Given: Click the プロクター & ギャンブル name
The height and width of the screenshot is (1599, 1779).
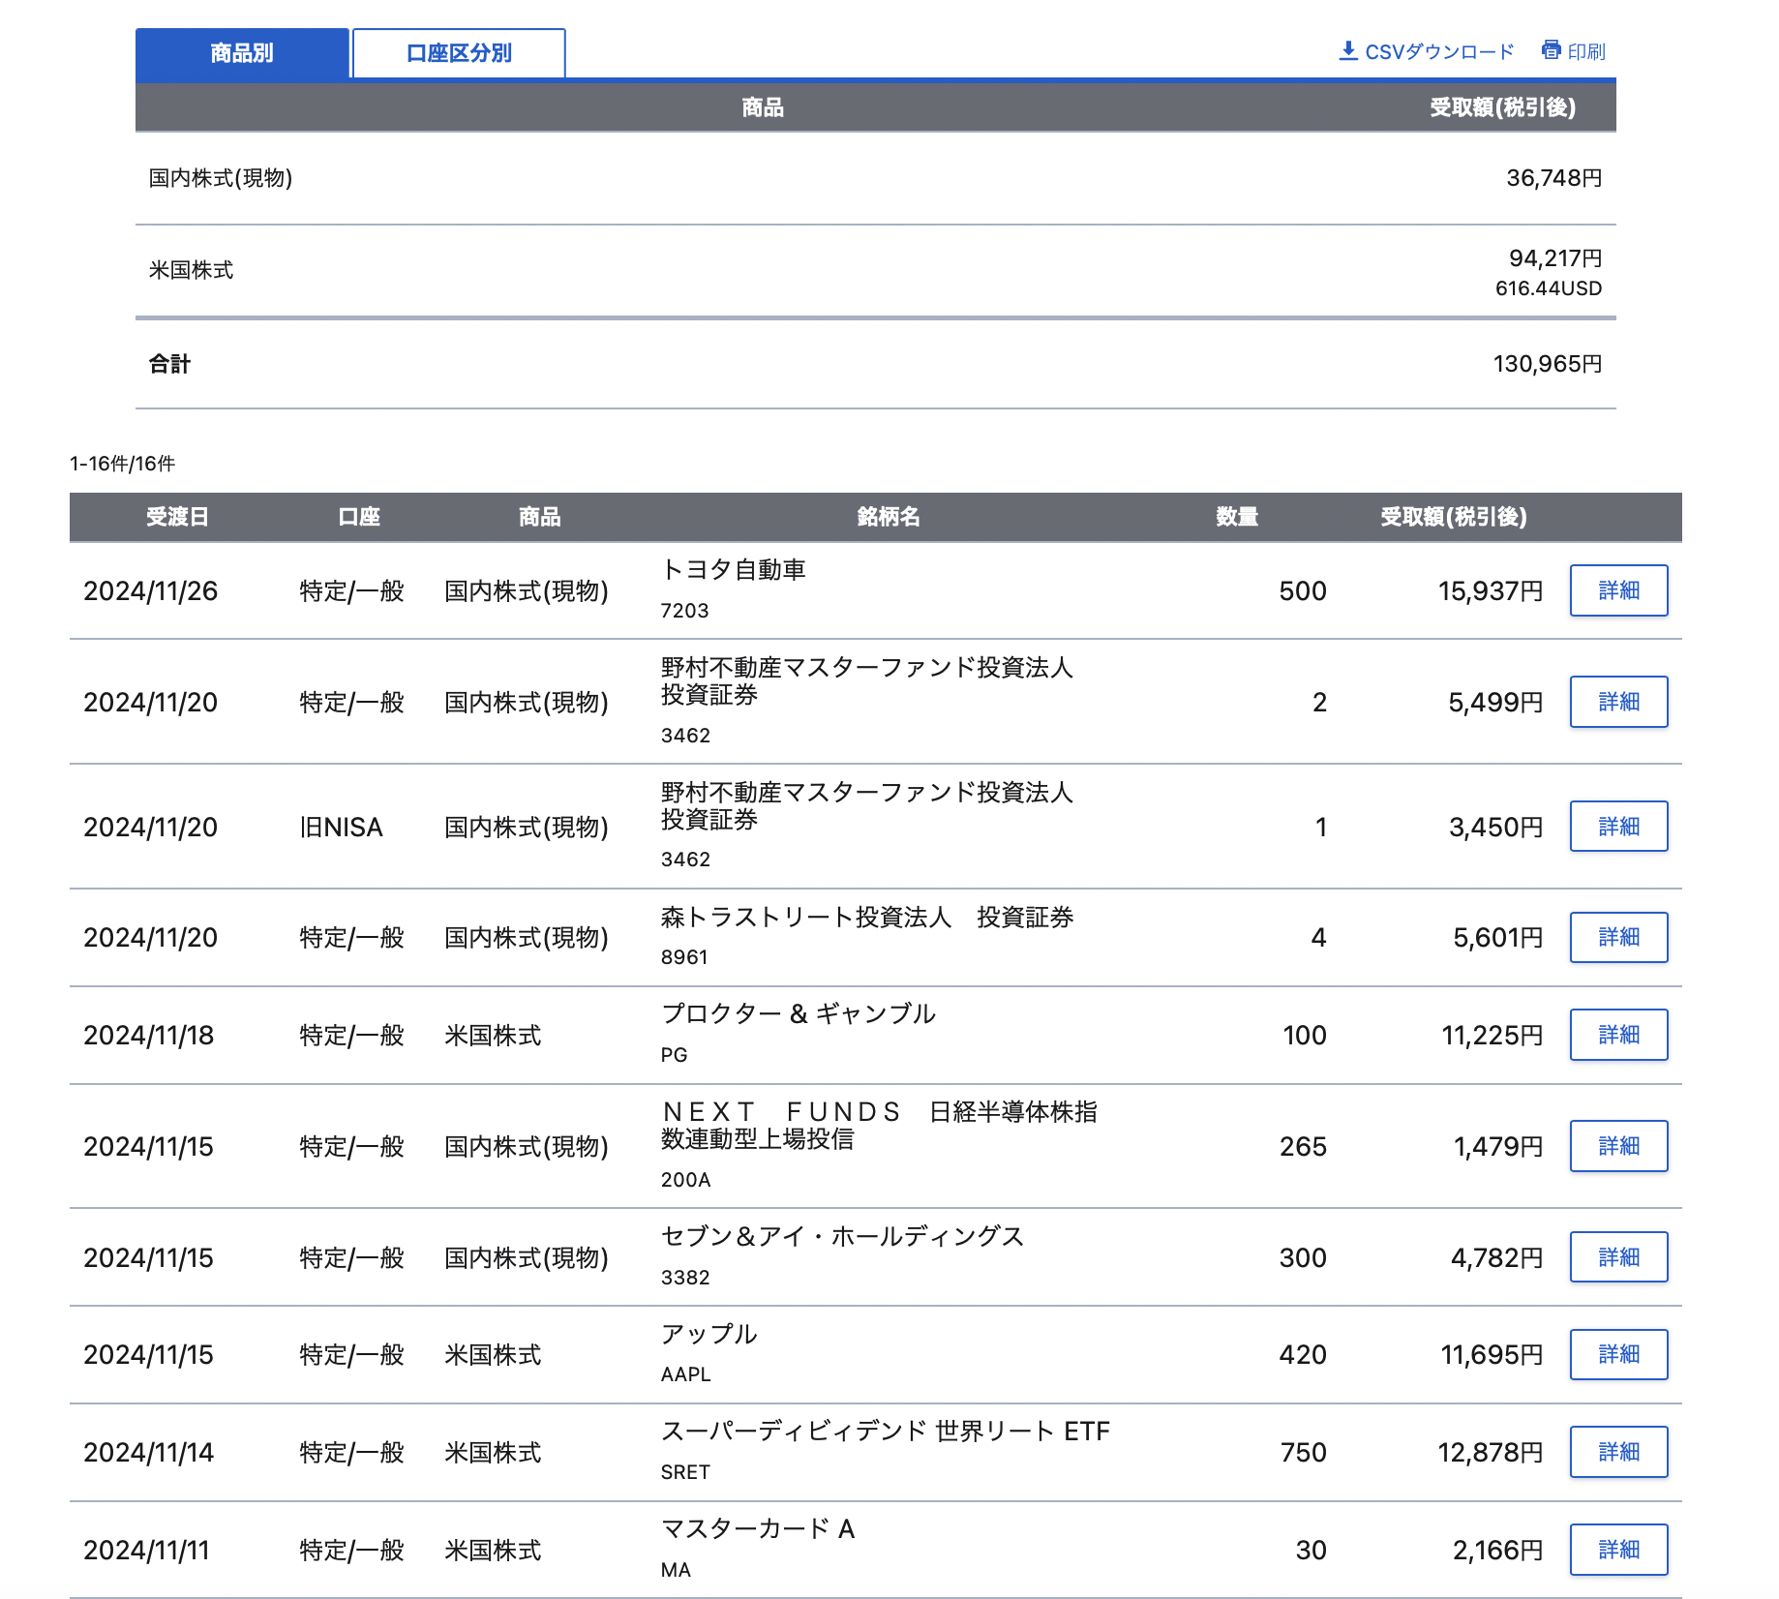Looking at the screenshot, I should tap(799, 1014).
